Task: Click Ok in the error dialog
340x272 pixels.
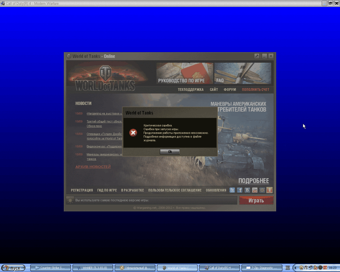Action: pos(170,151)
